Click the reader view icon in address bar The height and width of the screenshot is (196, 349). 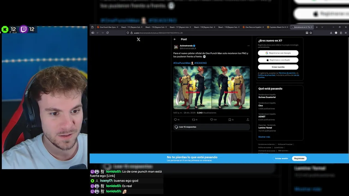pyautogui.click(x=307, y=33)
